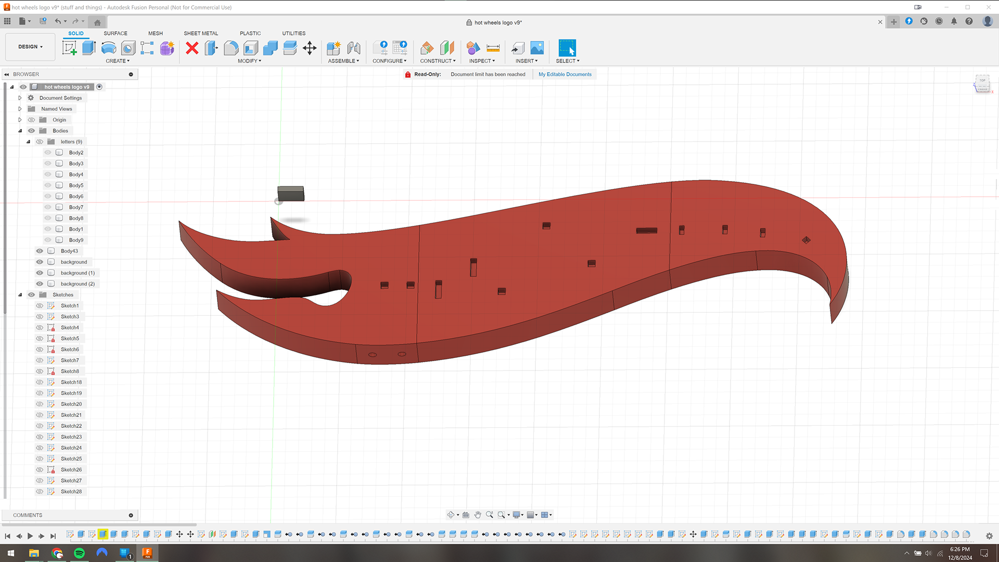
Task: Select the Create Sketch tool
Action: (x=69, y=48)
